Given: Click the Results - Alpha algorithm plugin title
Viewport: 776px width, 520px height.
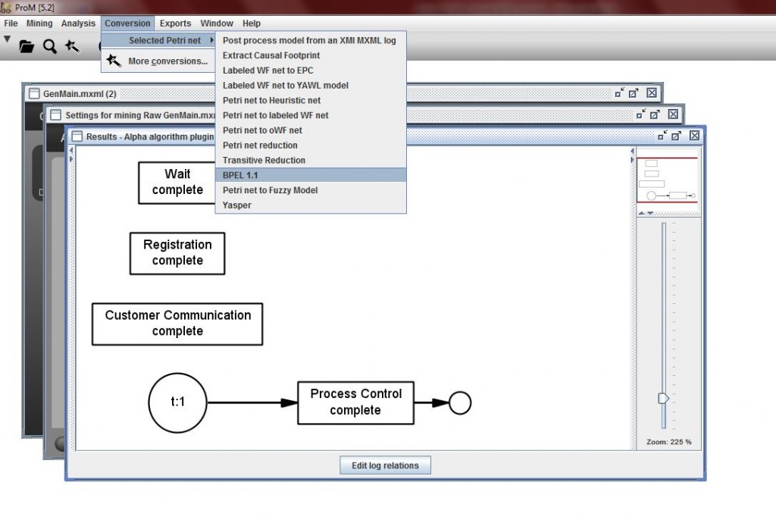Looking at the screenshot, I should click(150, 136).
